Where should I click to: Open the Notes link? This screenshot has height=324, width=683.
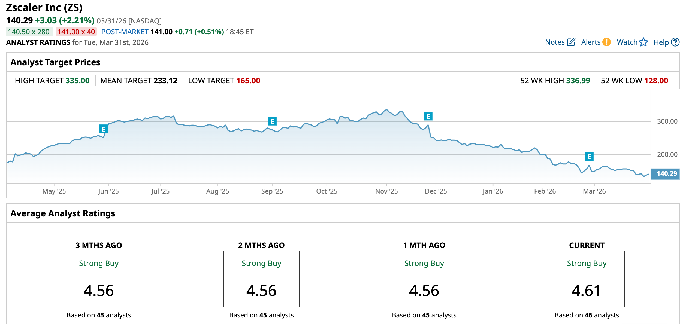click(555, 42)
